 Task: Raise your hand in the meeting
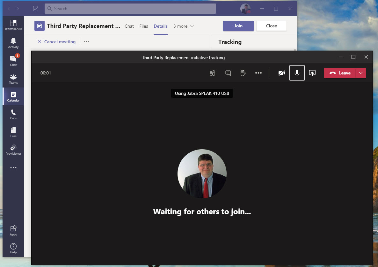pos(243,73)
